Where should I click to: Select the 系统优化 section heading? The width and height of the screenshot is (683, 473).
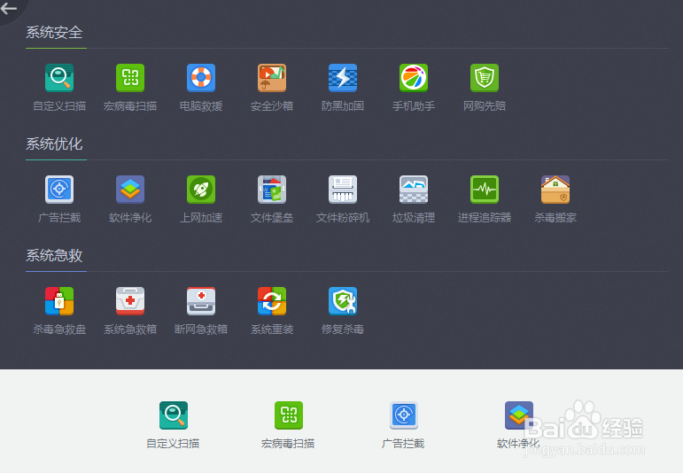[x=54, y=143]
